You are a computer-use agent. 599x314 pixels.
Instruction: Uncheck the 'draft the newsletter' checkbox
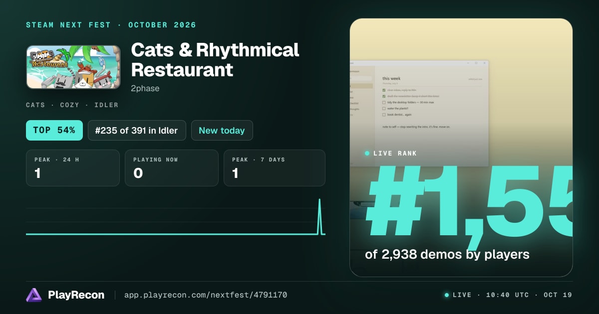(x=384, y=96)
